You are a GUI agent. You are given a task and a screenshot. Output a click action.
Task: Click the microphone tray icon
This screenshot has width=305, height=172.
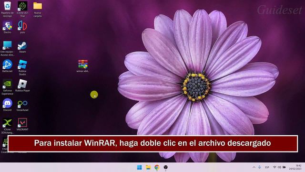(x=259, y=167)
